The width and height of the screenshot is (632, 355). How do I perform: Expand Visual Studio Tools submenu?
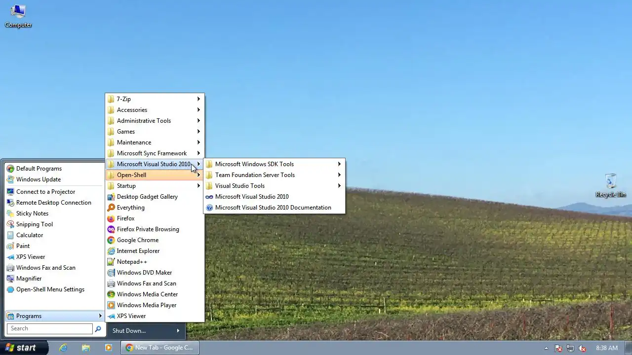click(x=274, y=186)
